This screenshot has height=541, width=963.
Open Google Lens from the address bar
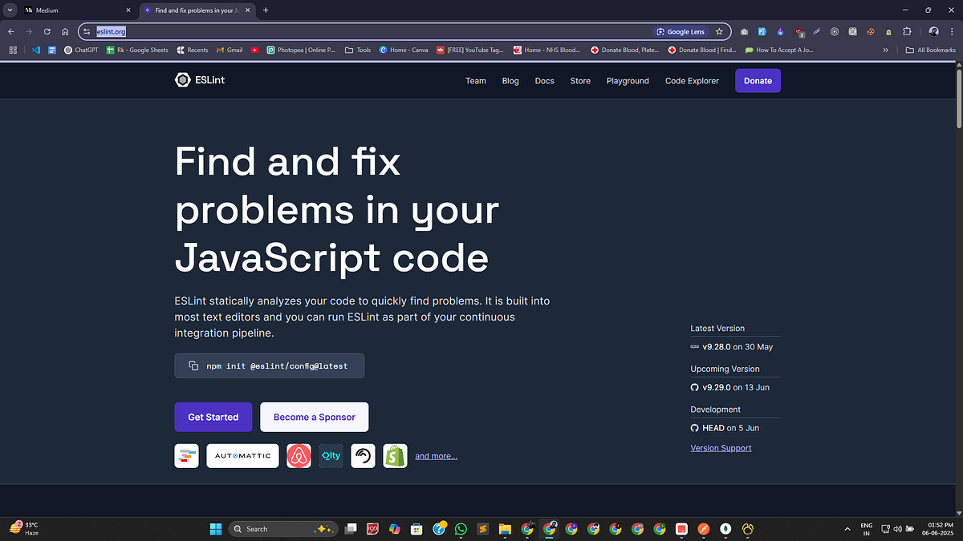click(681, 31)
